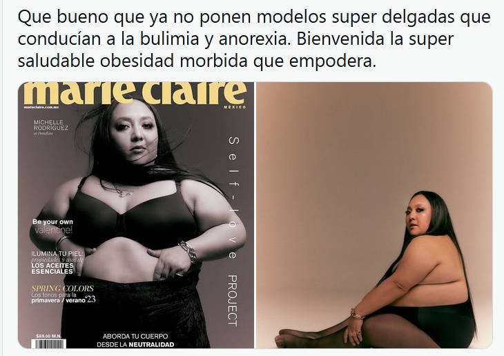Click the word 'anorexia' in the tweet
This screenshot has height=356, width=504.
[x=255, y=39]
